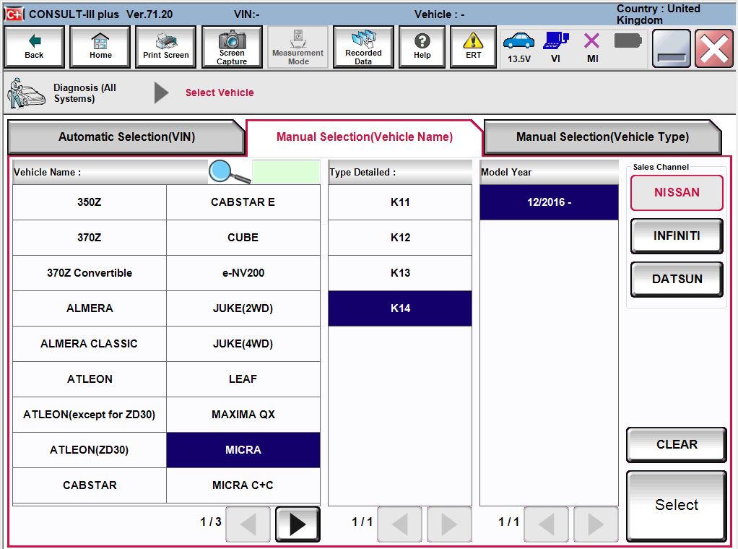Select JUKE(4WD) vehicle
Viewport: 738px width, 549px height.
(x=243, y=344)
